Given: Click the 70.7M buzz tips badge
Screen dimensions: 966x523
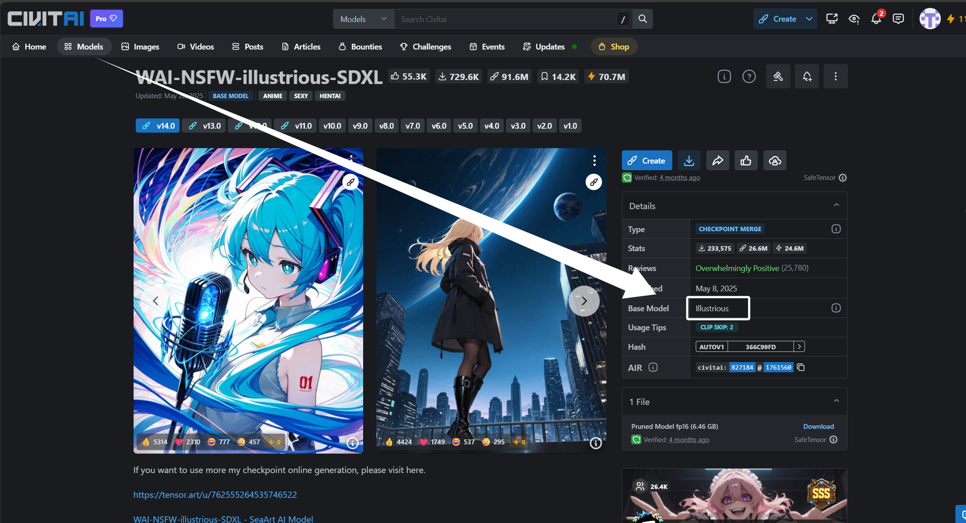Looking at the screenshot, I should click(x=606, y=76).
